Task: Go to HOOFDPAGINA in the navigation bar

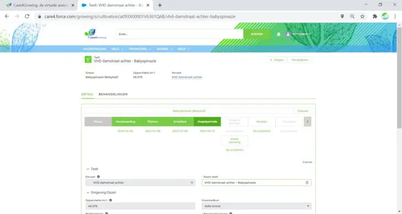Action: click(x=95, y=49)
